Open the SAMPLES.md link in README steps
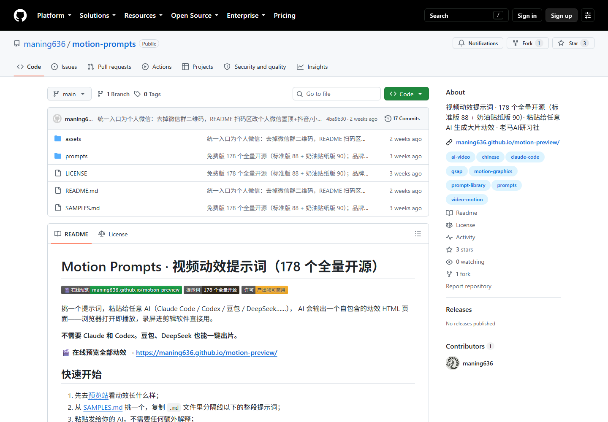Viewport: 608px width, 422px height. (103, 407)
